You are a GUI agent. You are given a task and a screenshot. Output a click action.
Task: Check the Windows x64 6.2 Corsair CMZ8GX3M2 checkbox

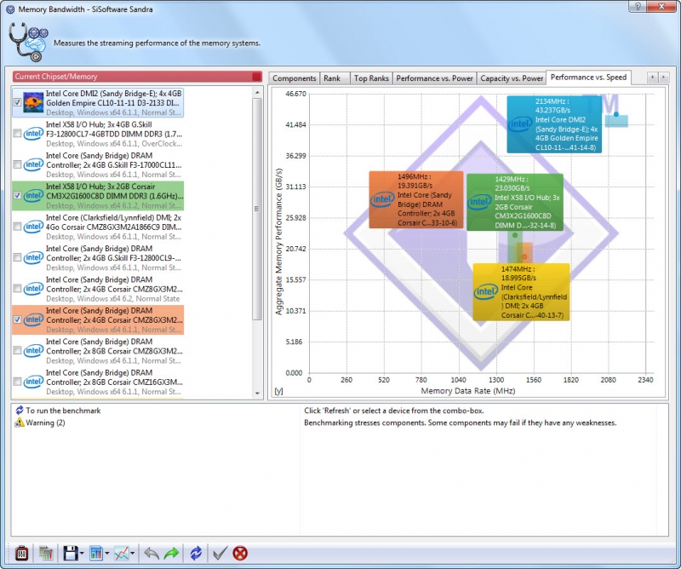point(17,289)
